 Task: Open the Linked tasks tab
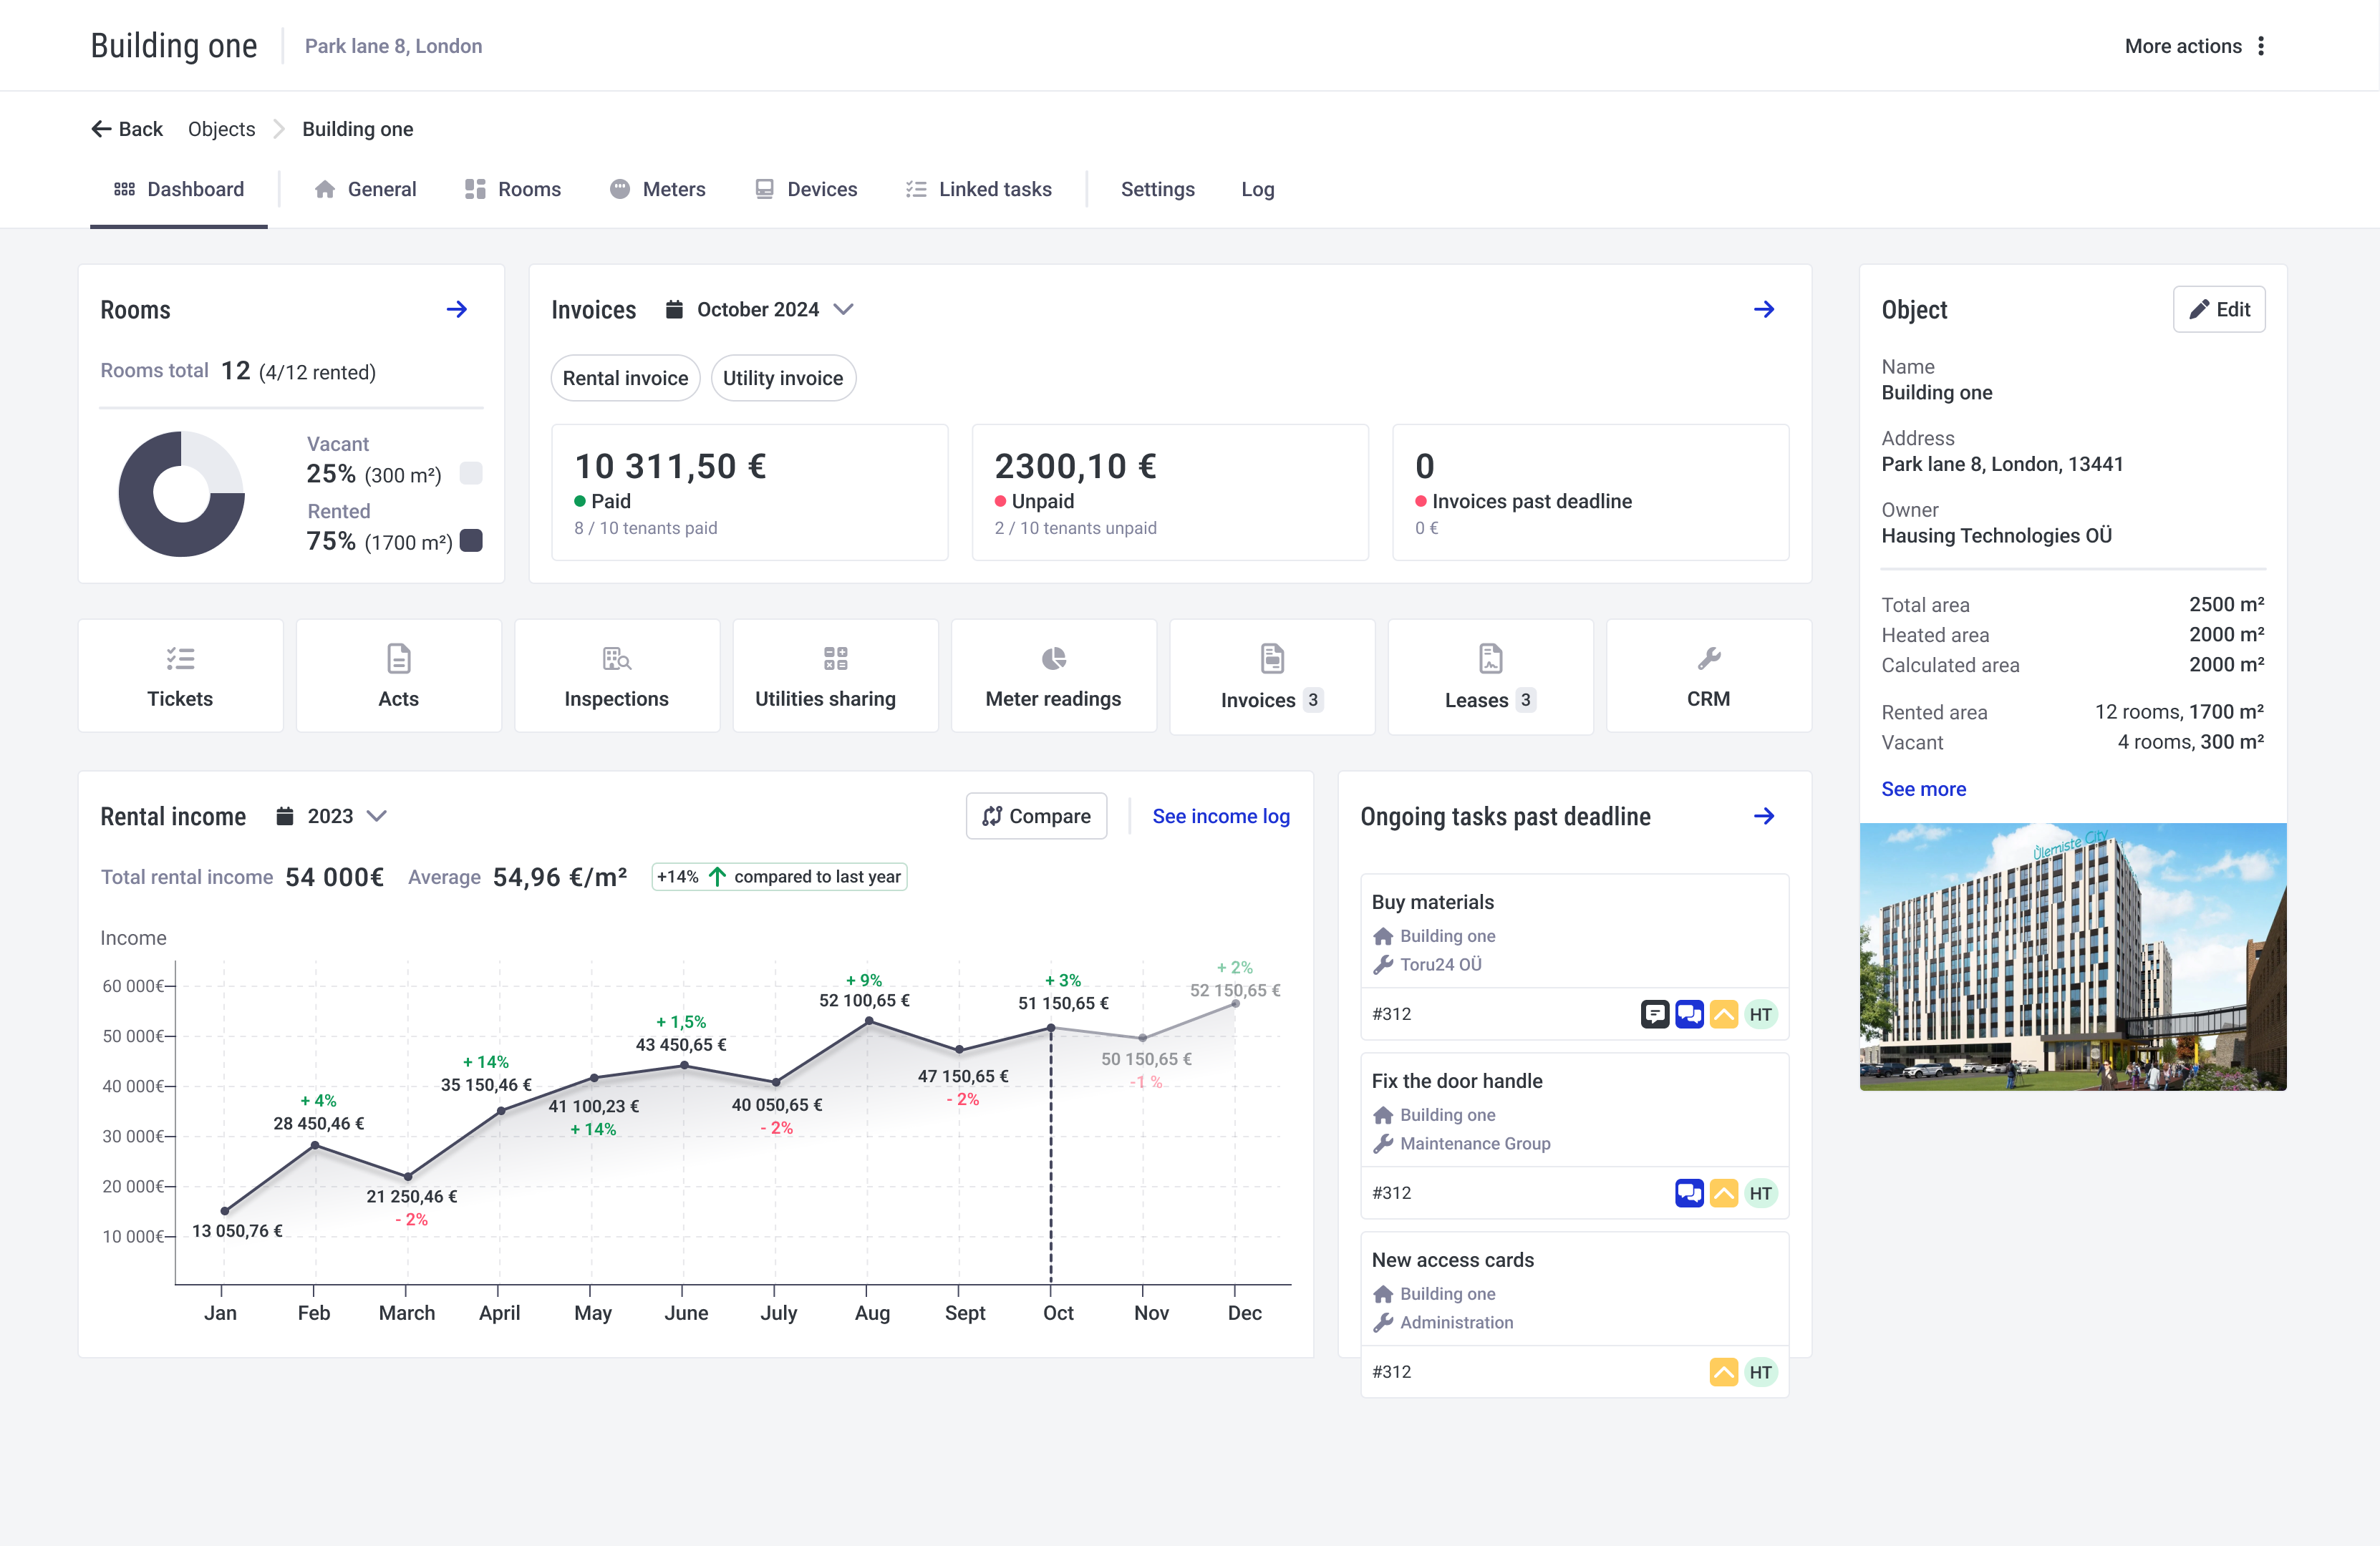[979, 189]
